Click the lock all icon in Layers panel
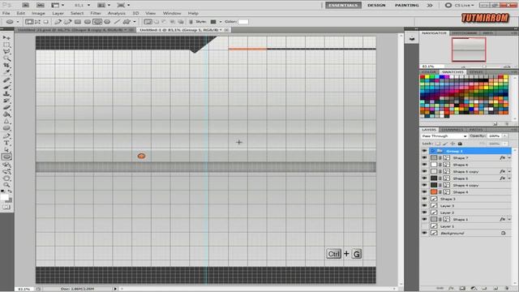The height and width of the screenshot is (292, 519). [x=460, y=144]
